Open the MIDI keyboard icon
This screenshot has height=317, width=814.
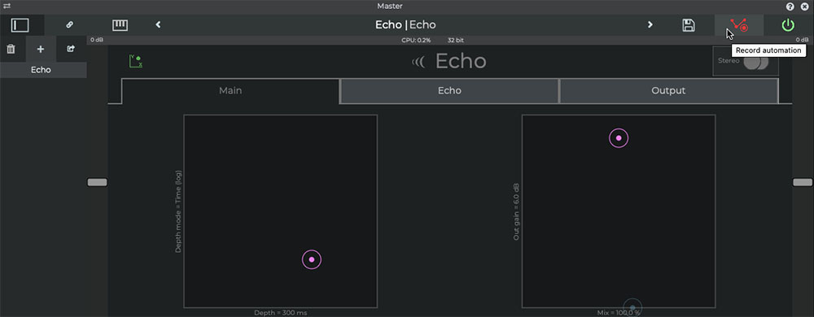(120, 25)
